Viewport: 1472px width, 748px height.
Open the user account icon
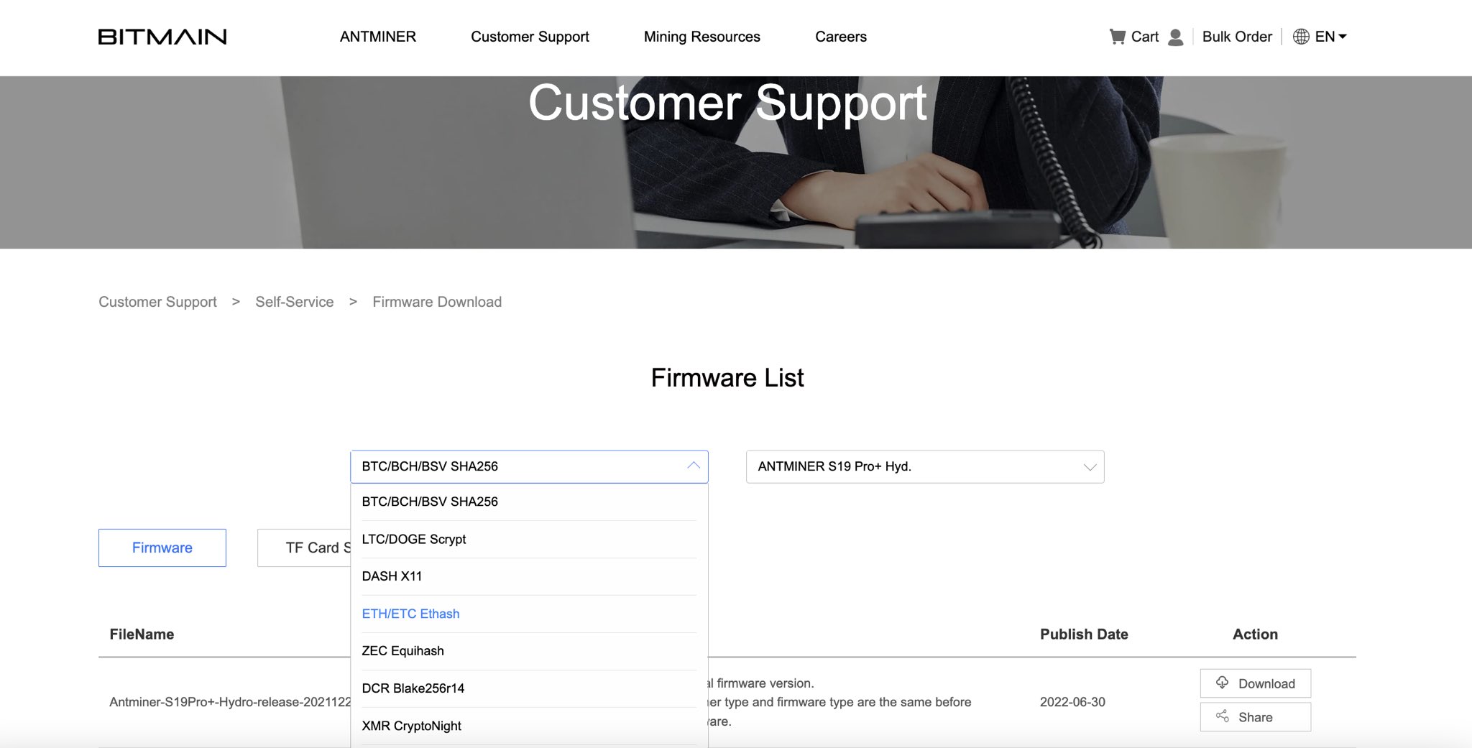pos(1176,37)
